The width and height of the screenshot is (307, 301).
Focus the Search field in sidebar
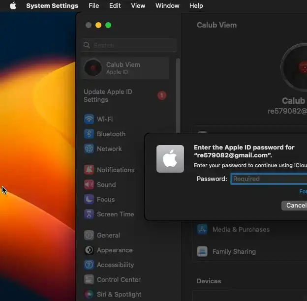pyautogui.click(x=129, y=45)
